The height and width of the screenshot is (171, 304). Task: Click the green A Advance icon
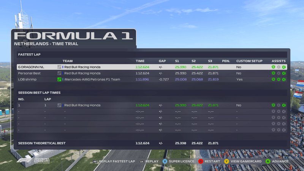(x=268, y=161)
